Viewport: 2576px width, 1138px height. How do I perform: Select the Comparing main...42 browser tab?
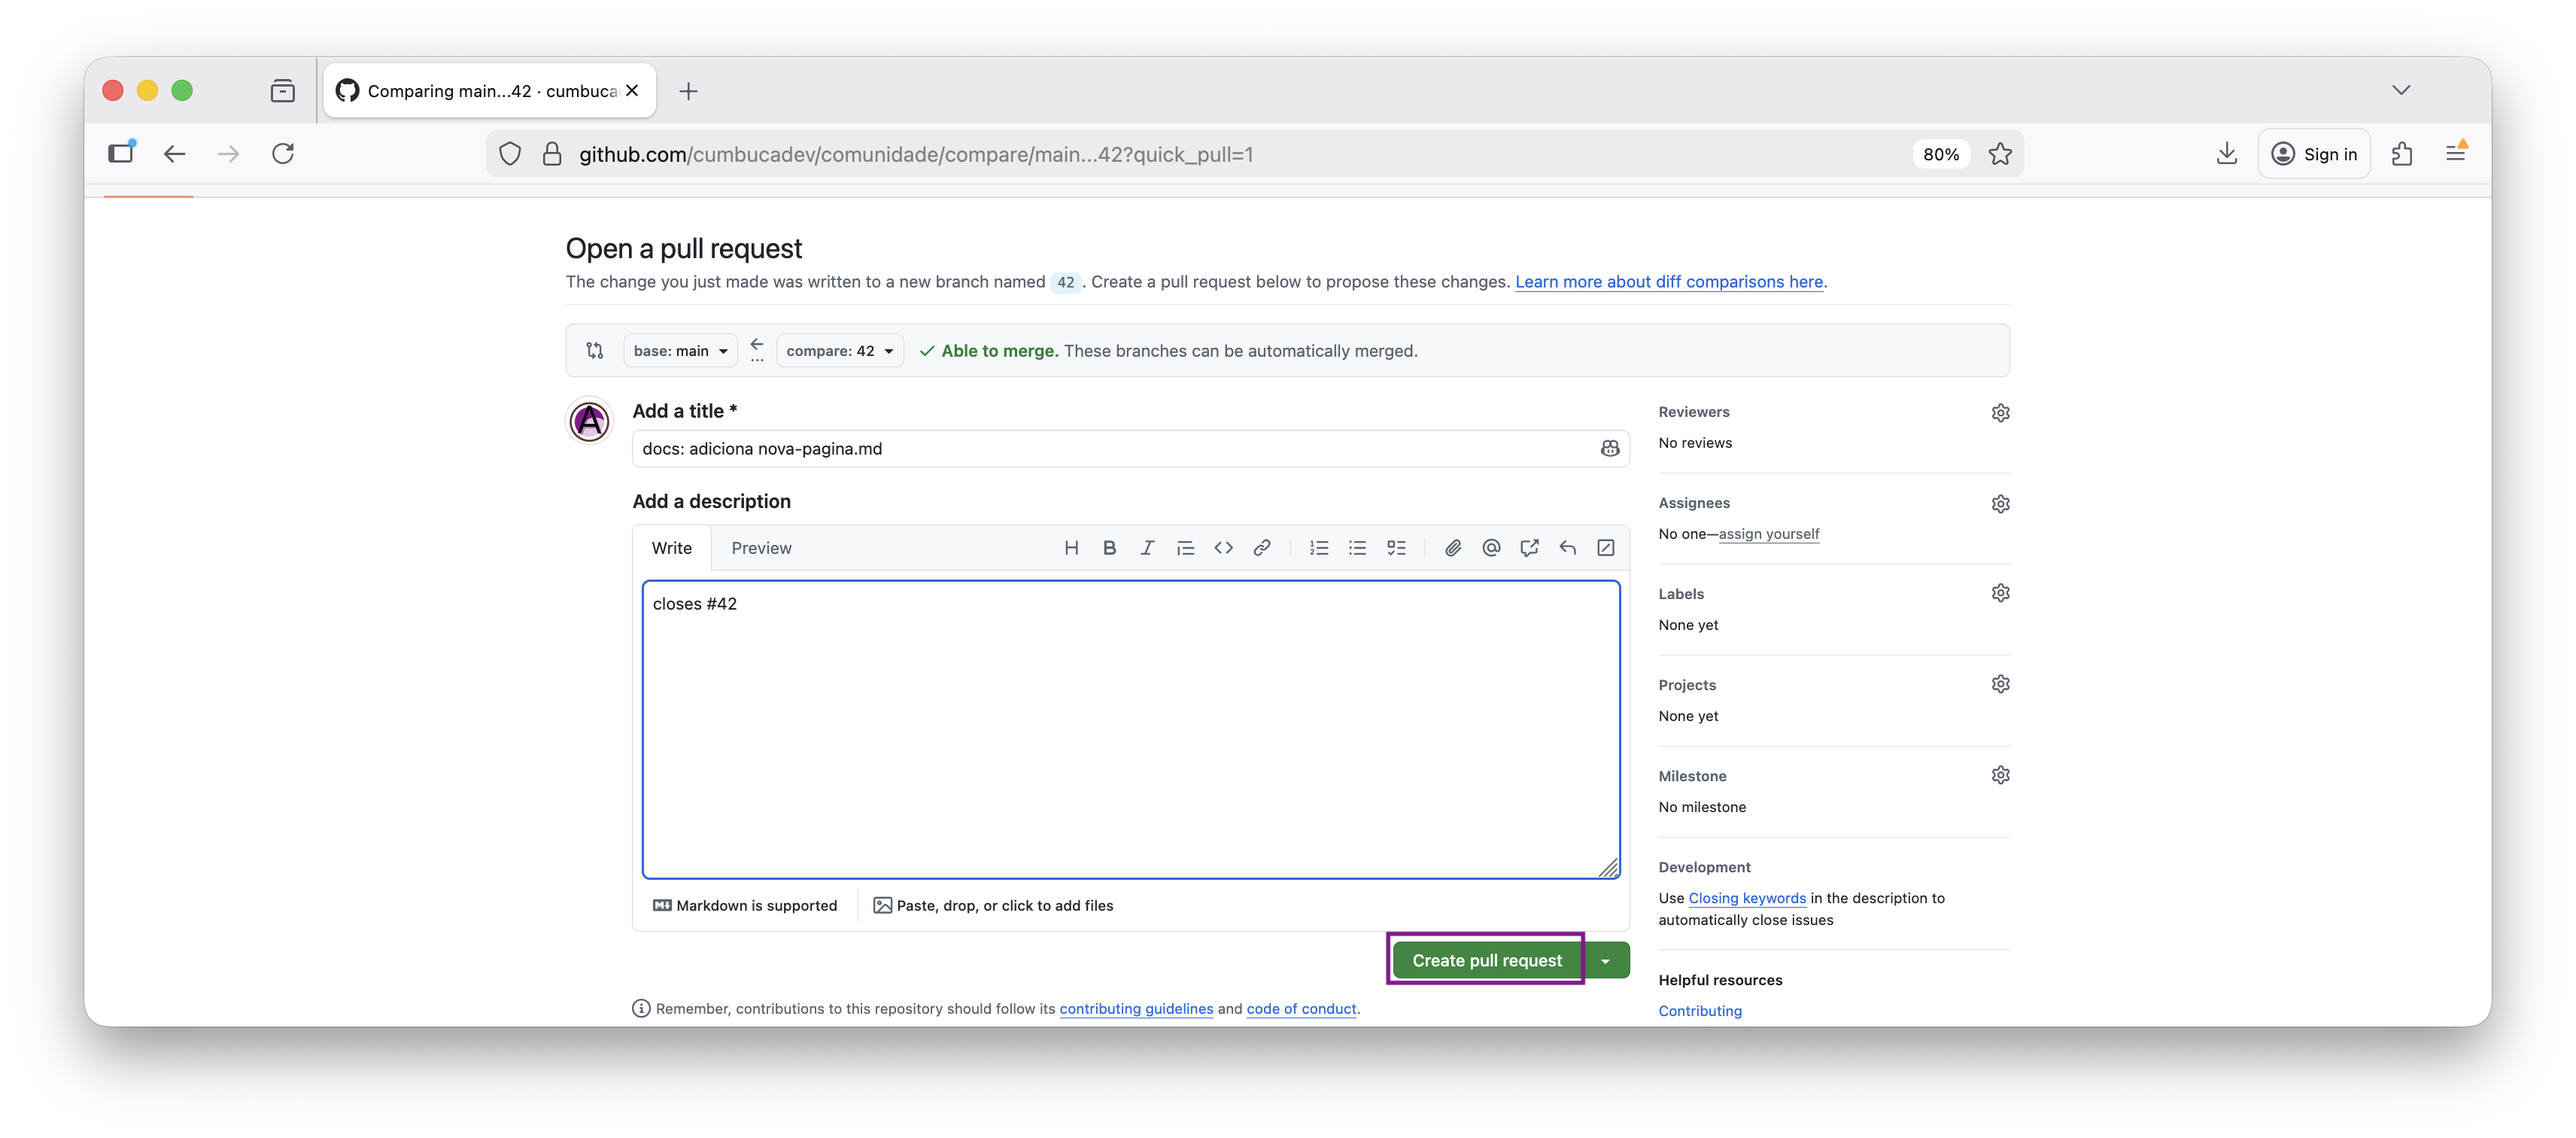(490, 91)
